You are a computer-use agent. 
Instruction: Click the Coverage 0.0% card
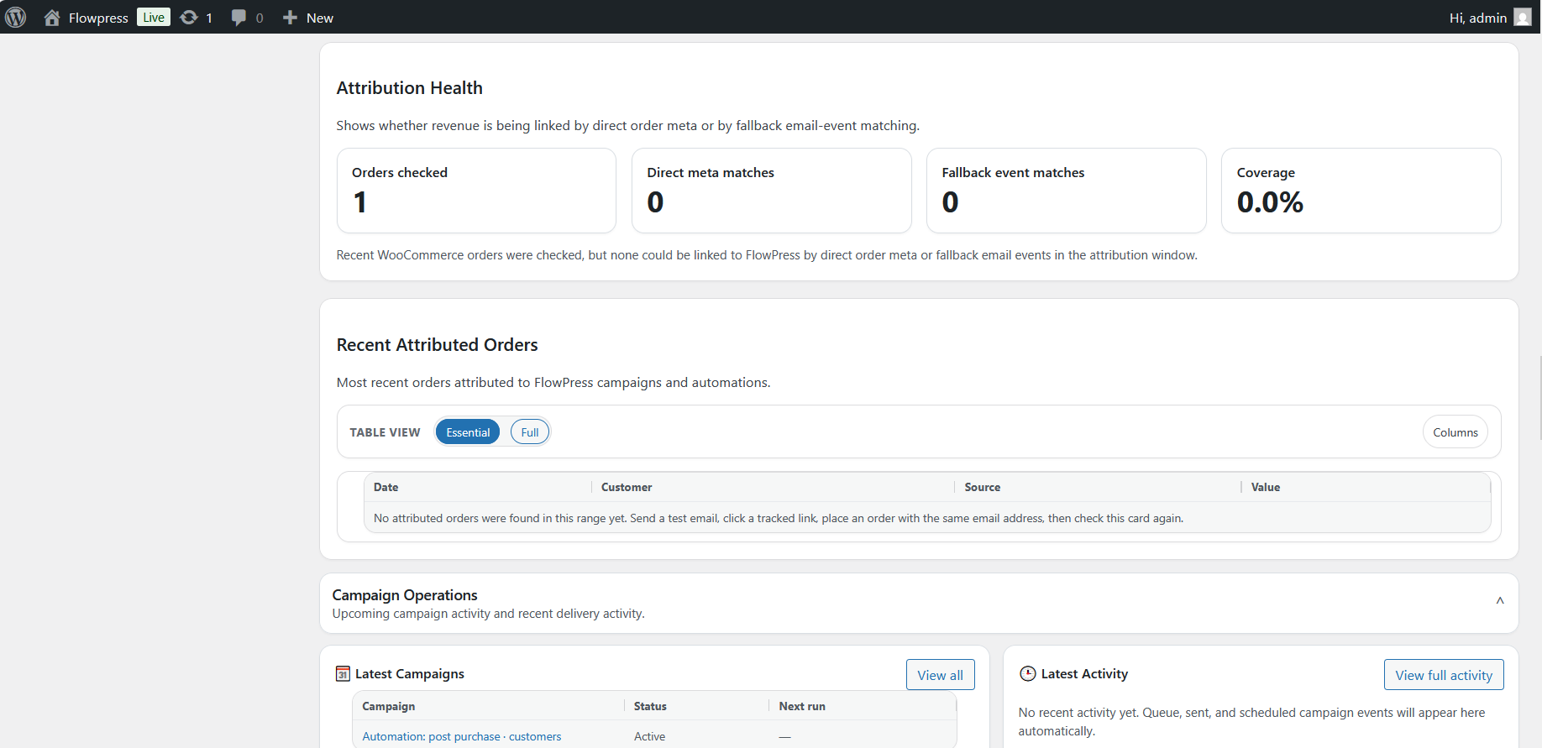(x=1361, y=191)
